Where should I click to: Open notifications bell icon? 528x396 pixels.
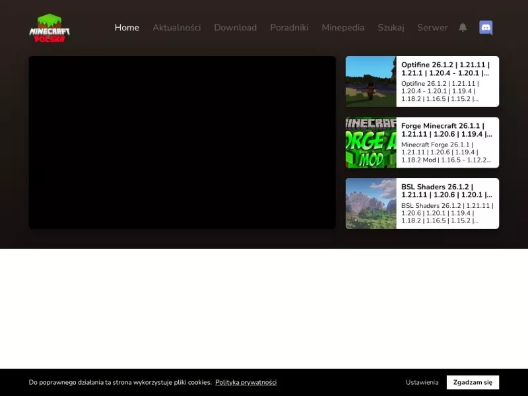463,27
